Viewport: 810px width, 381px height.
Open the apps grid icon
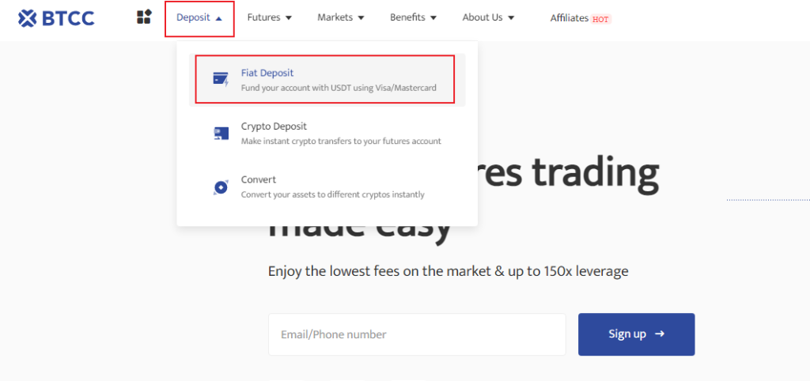[144, 17]
